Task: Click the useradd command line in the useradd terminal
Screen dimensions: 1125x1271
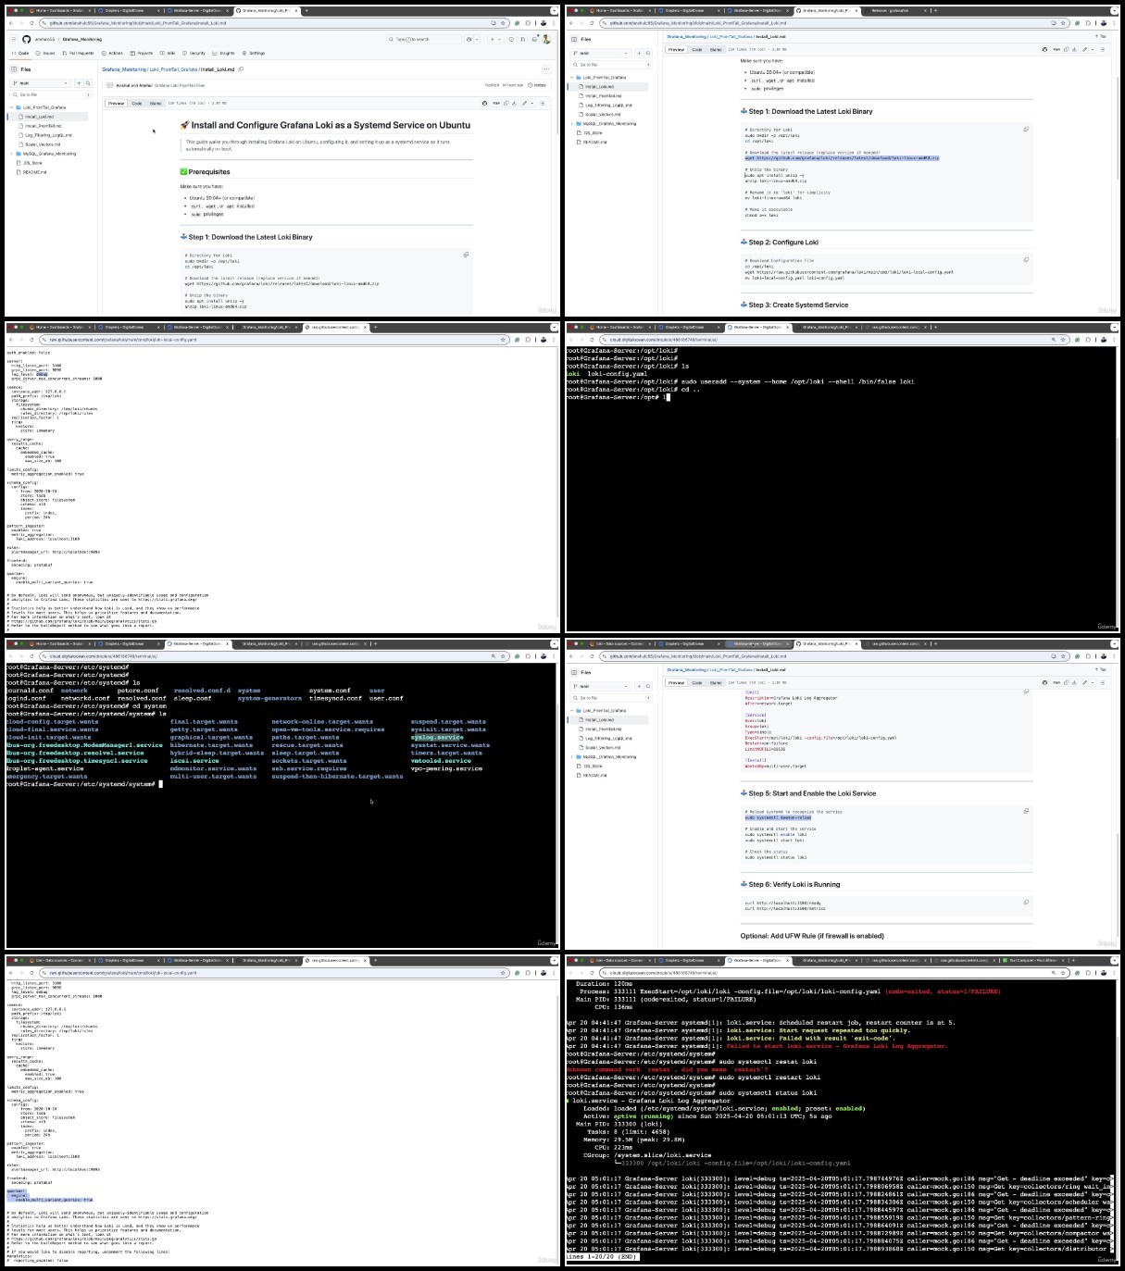Action: pos(740,381)
